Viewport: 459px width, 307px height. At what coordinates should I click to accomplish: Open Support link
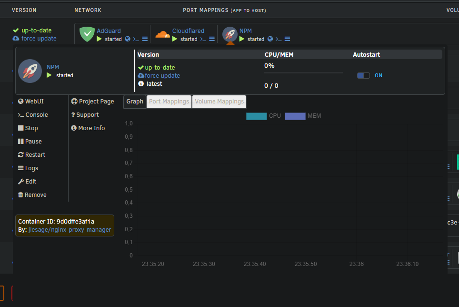(85, 115)
